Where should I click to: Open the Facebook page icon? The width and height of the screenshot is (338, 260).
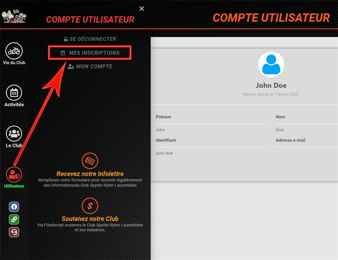coord(14,207)
